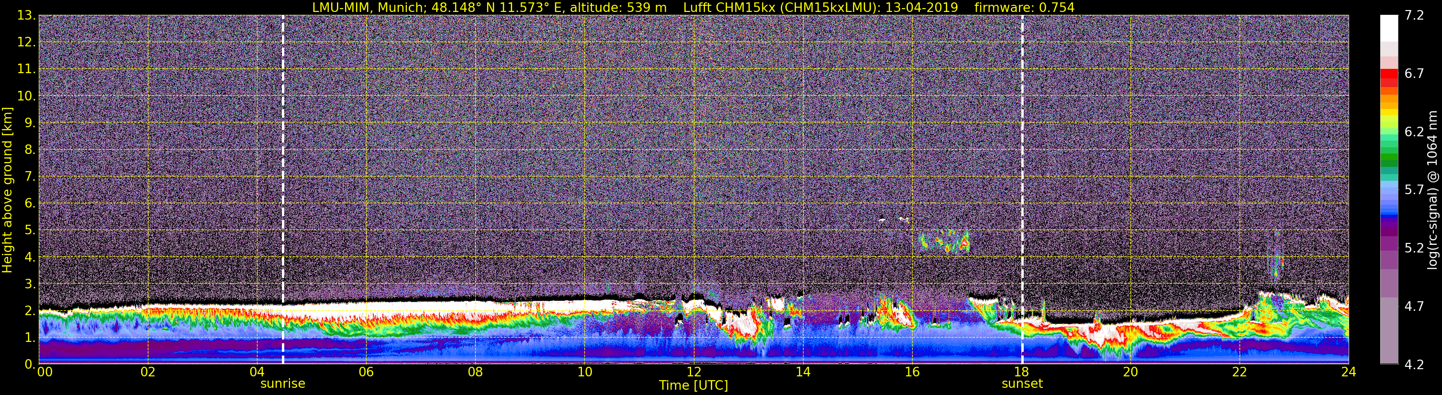This screenshot has width=1442, height=395.
Task: Click the colorbar value '6.2'
Action: click(1414, 132)
